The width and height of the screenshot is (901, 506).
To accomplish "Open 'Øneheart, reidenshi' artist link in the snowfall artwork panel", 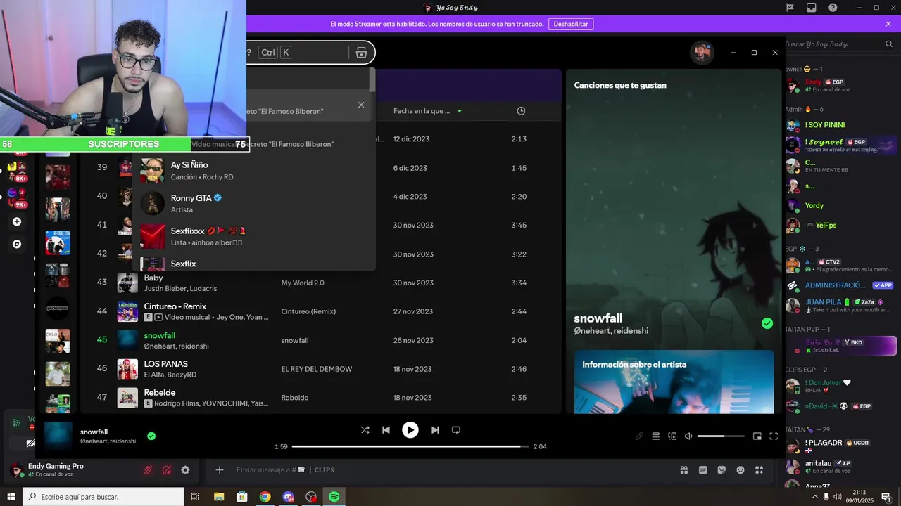I will [x=611, y=331].
